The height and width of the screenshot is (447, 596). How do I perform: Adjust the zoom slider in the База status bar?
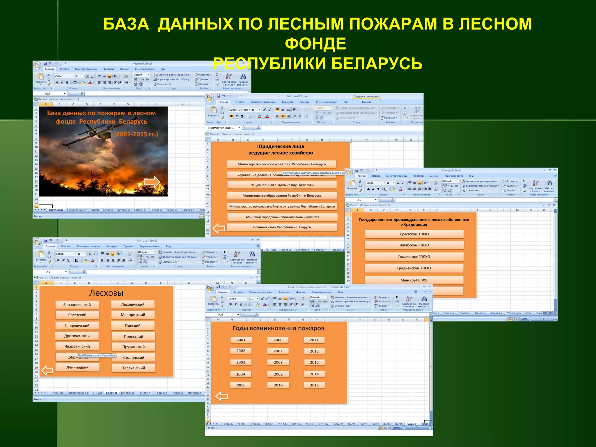coord(416,428)
